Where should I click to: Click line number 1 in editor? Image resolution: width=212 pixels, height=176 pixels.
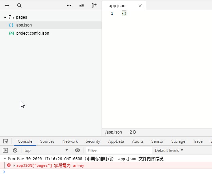pyautogui.click(x=112, y=13)
